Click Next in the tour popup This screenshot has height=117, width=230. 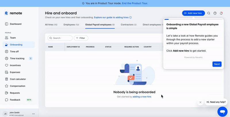point(217,64)
